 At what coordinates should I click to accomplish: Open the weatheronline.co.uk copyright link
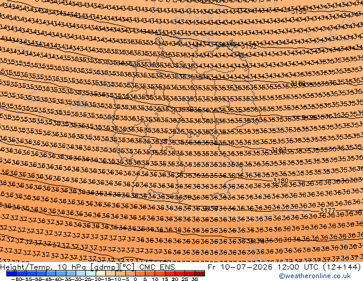[x=315, y=276]
